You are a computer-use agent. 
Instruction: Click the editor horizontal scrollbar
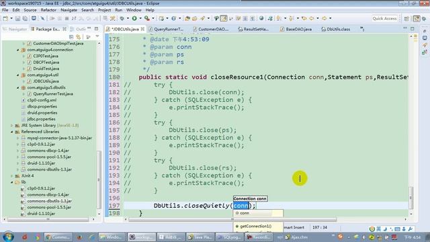click(232, 220)
